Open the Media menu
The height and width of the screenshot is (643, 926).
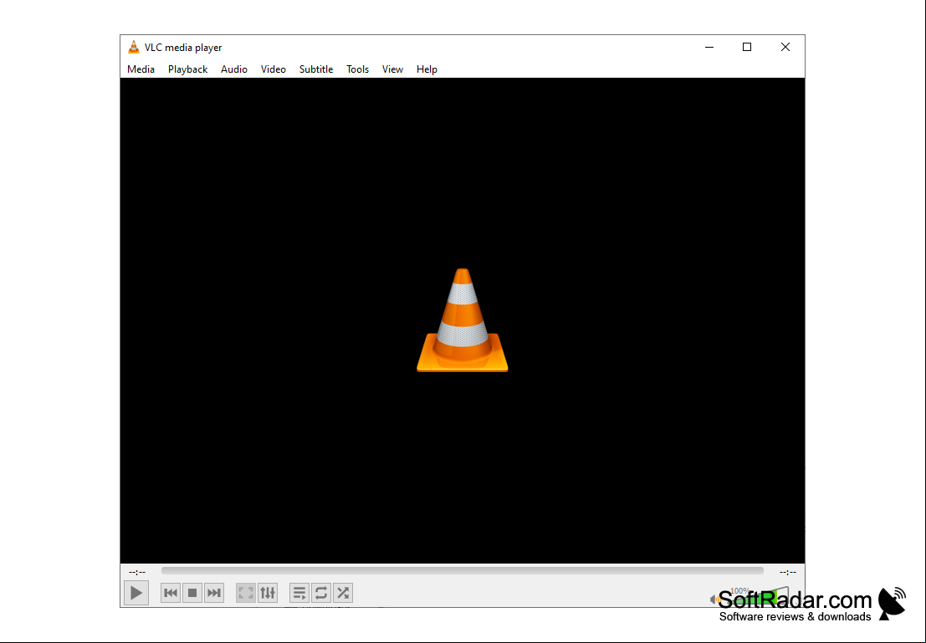(x=141, y=69)
